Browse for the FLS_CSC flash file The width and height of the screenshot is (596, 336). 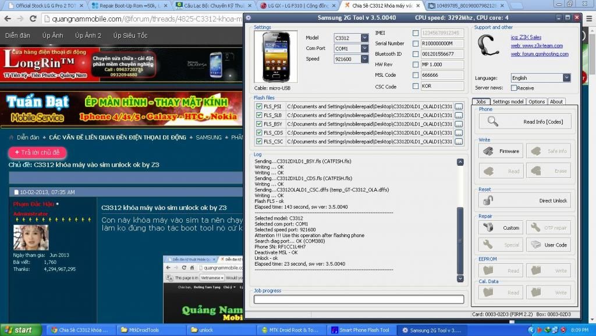point(459,142)
